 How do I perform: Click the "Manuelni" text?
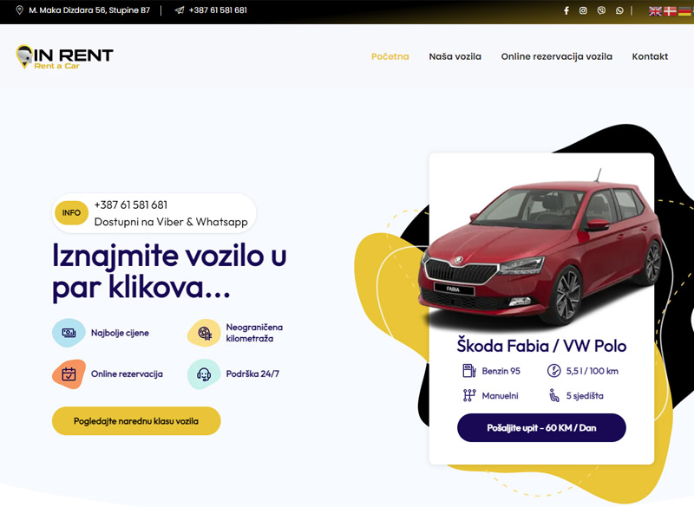pyautogui.click(x=501, y=395)
